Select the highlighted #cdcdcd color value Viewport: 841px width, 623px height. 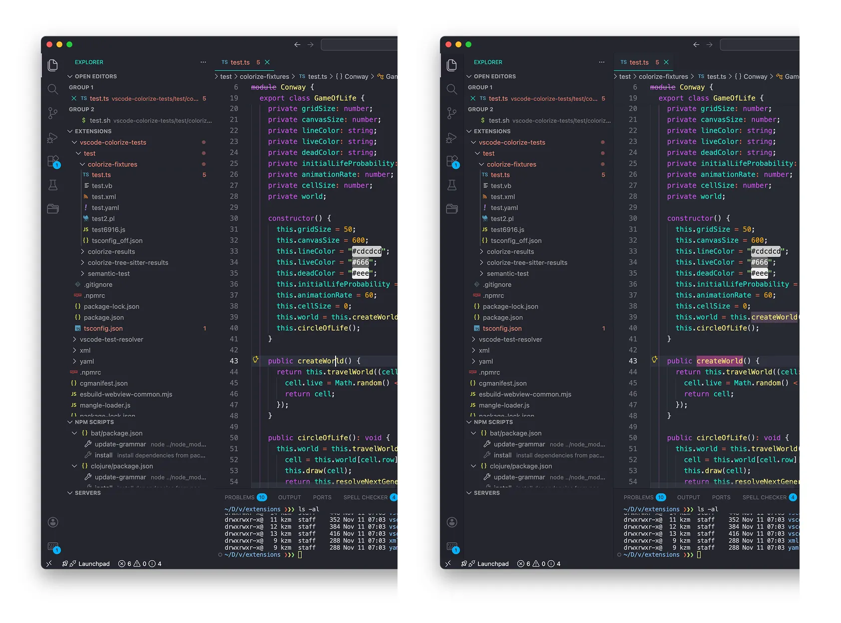point(366,251)
